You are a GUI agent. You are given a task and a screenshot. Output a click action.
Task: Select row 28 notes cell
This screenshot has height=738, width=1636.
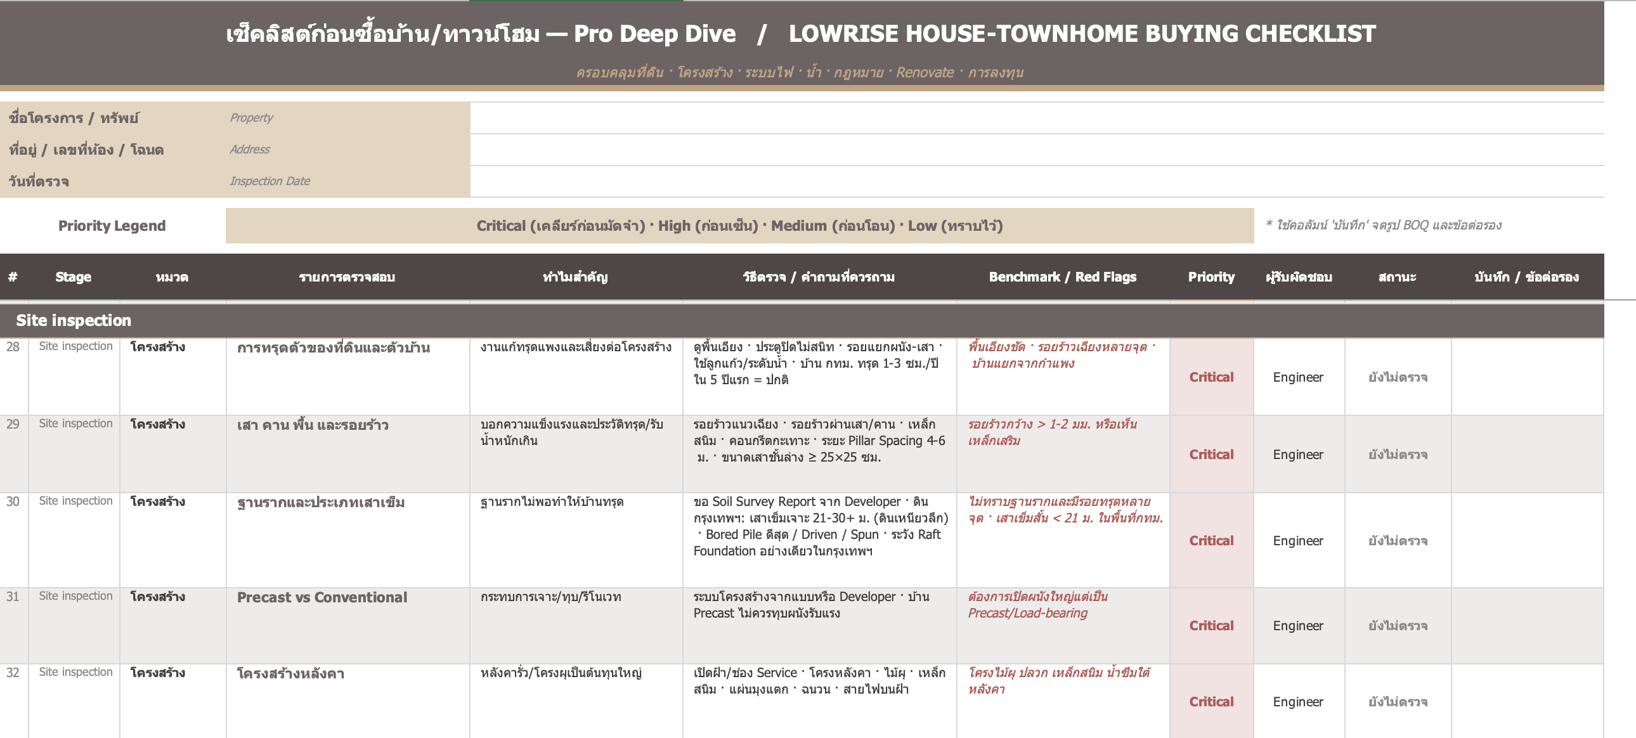pos(1527,377)
